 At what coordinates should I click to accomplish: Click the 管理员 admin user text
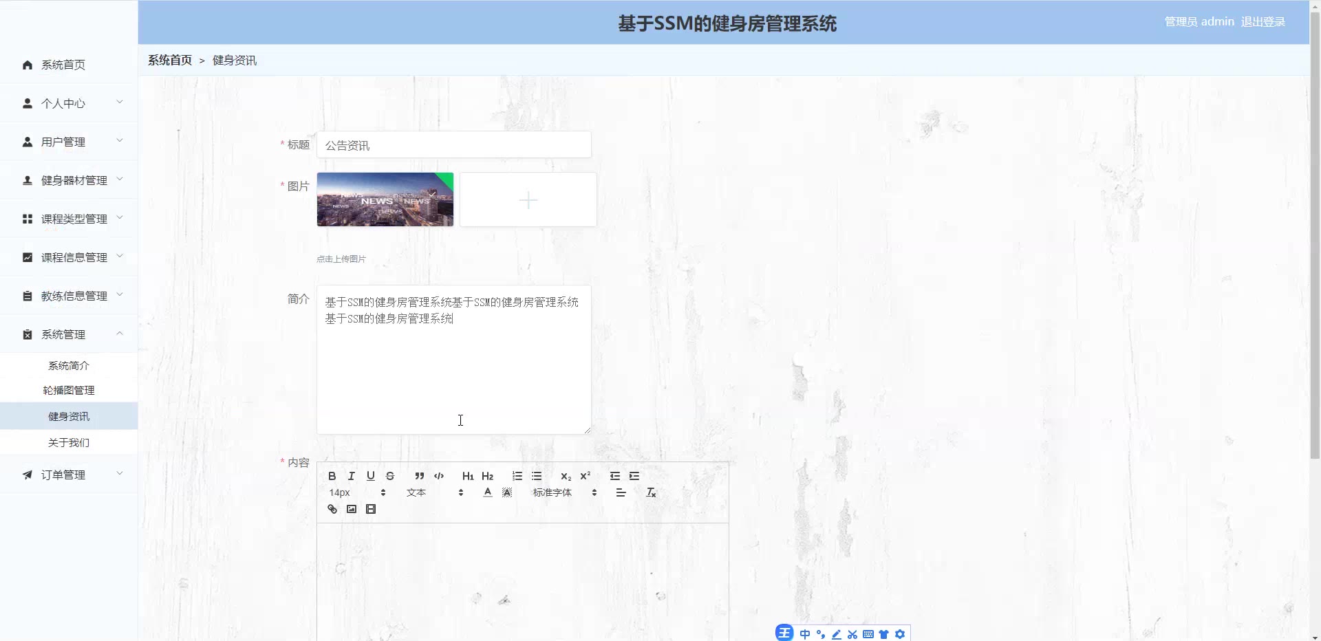pos(1199,22)
